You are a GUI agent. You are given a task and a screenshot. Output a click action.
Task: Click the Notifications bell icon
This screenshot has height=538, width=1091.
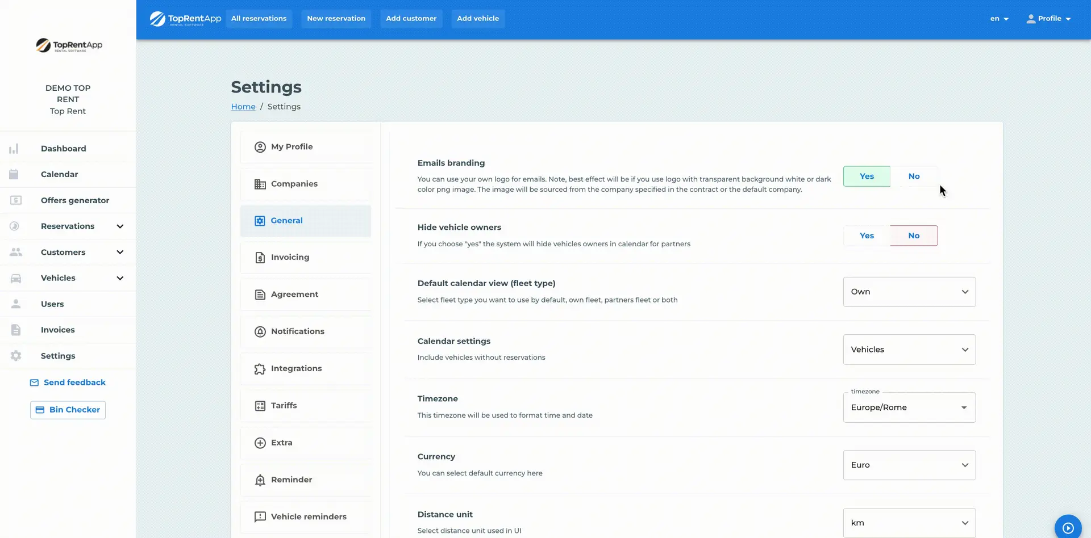tap(260, 332)
